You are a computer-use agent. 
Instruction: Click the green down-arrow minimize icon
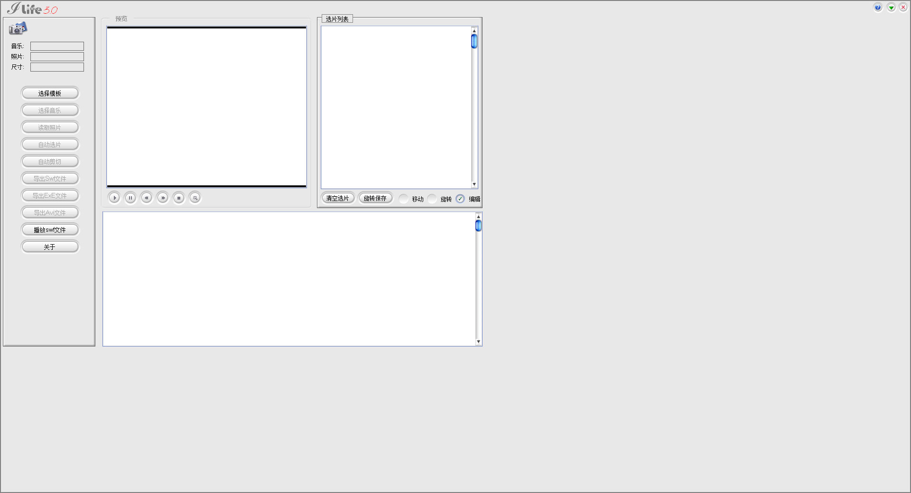[891, 7]
